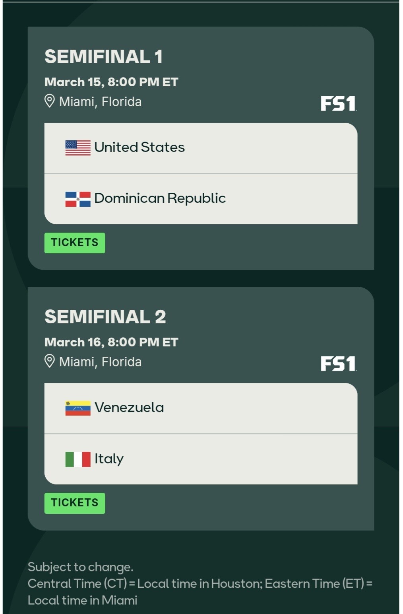Click the FS1 logo in Semifinal 1
Image resolution: width=403 pixels, height=614 pixels.
[338, 104]
